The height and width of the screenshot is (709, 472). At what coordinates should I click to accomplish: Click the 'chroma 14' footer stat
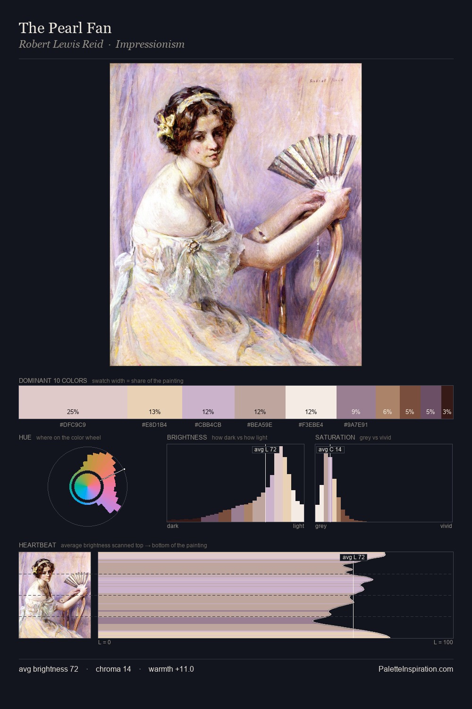(113, 669)
